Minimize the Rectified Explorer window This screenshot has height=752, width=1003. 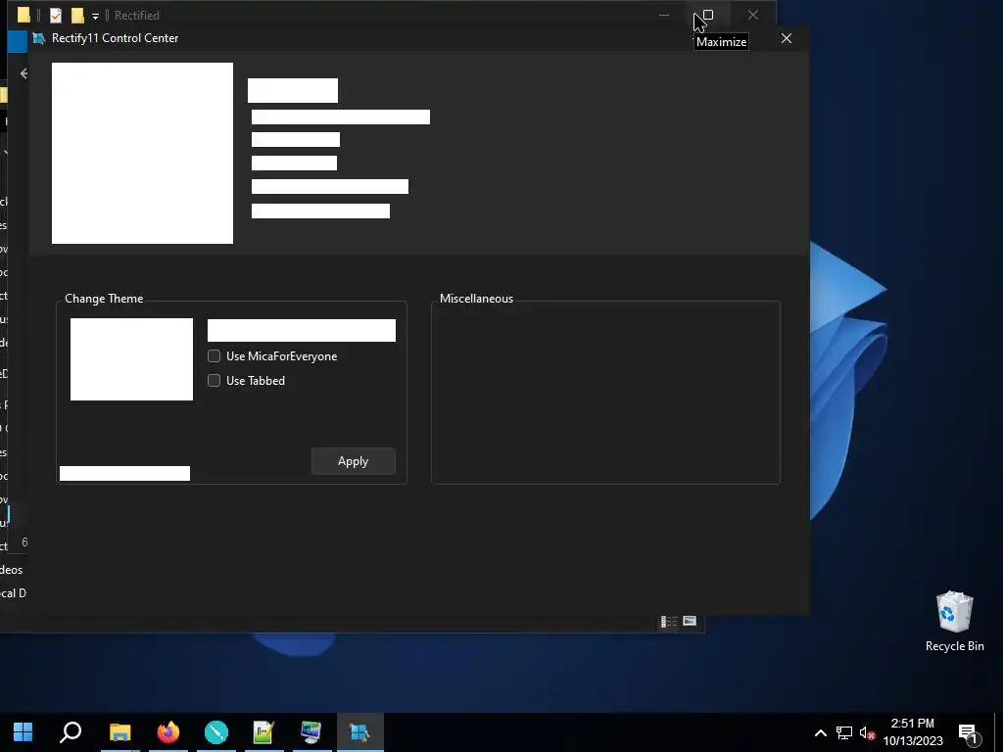[664, 15]
